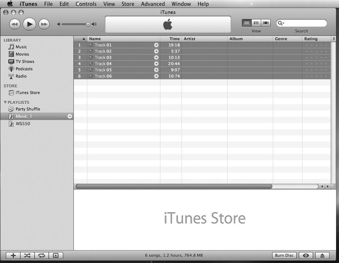This screenshot has height=263, width=339.
Task: Toggle repeat mode
Action: click(42, 256)
